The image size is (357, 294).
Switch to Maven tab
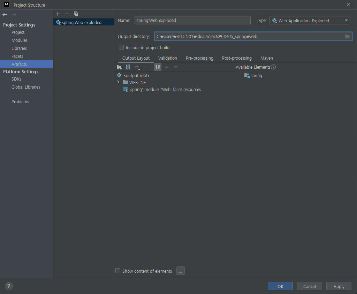pyautogui.click(x=267, y=58)
